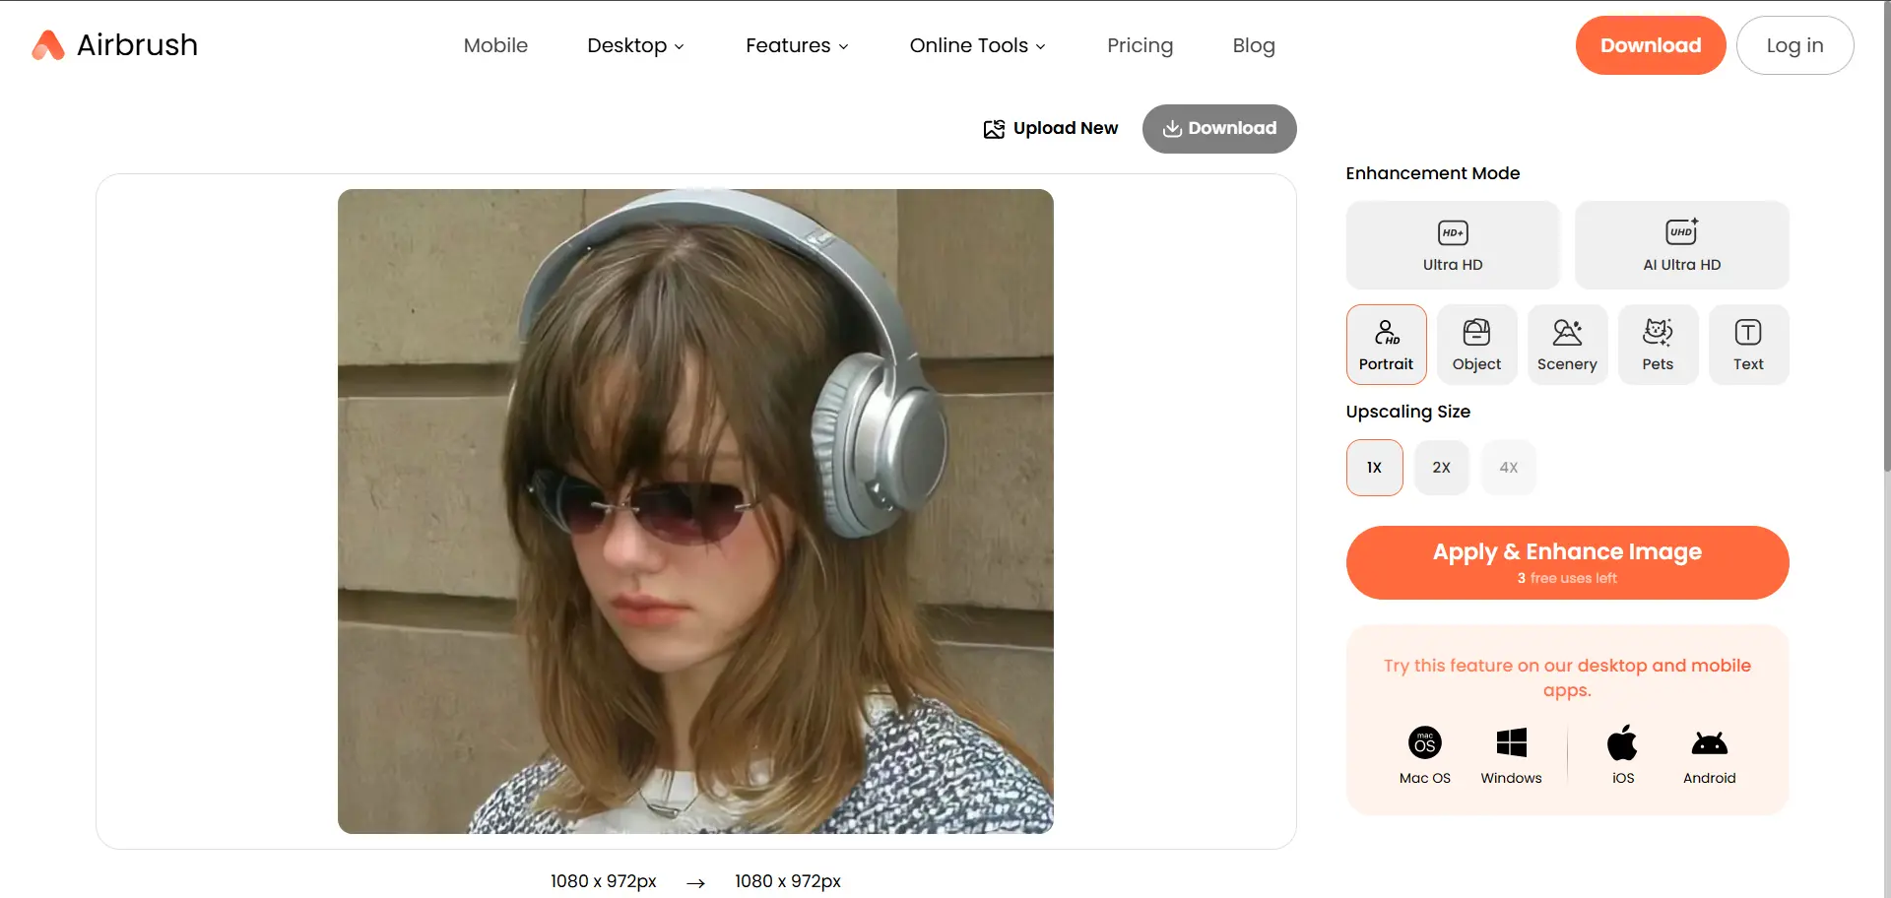Choose the Text enhancement mode
The image size is (1891, 898).
point(1748,345)
